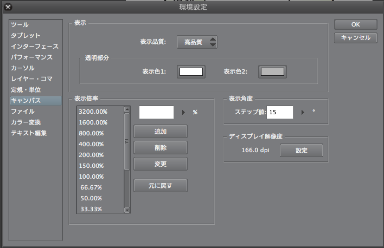The image size is (384, 248).
Task: Select 1600.00% in the zoom list
Action: point(100,122)
